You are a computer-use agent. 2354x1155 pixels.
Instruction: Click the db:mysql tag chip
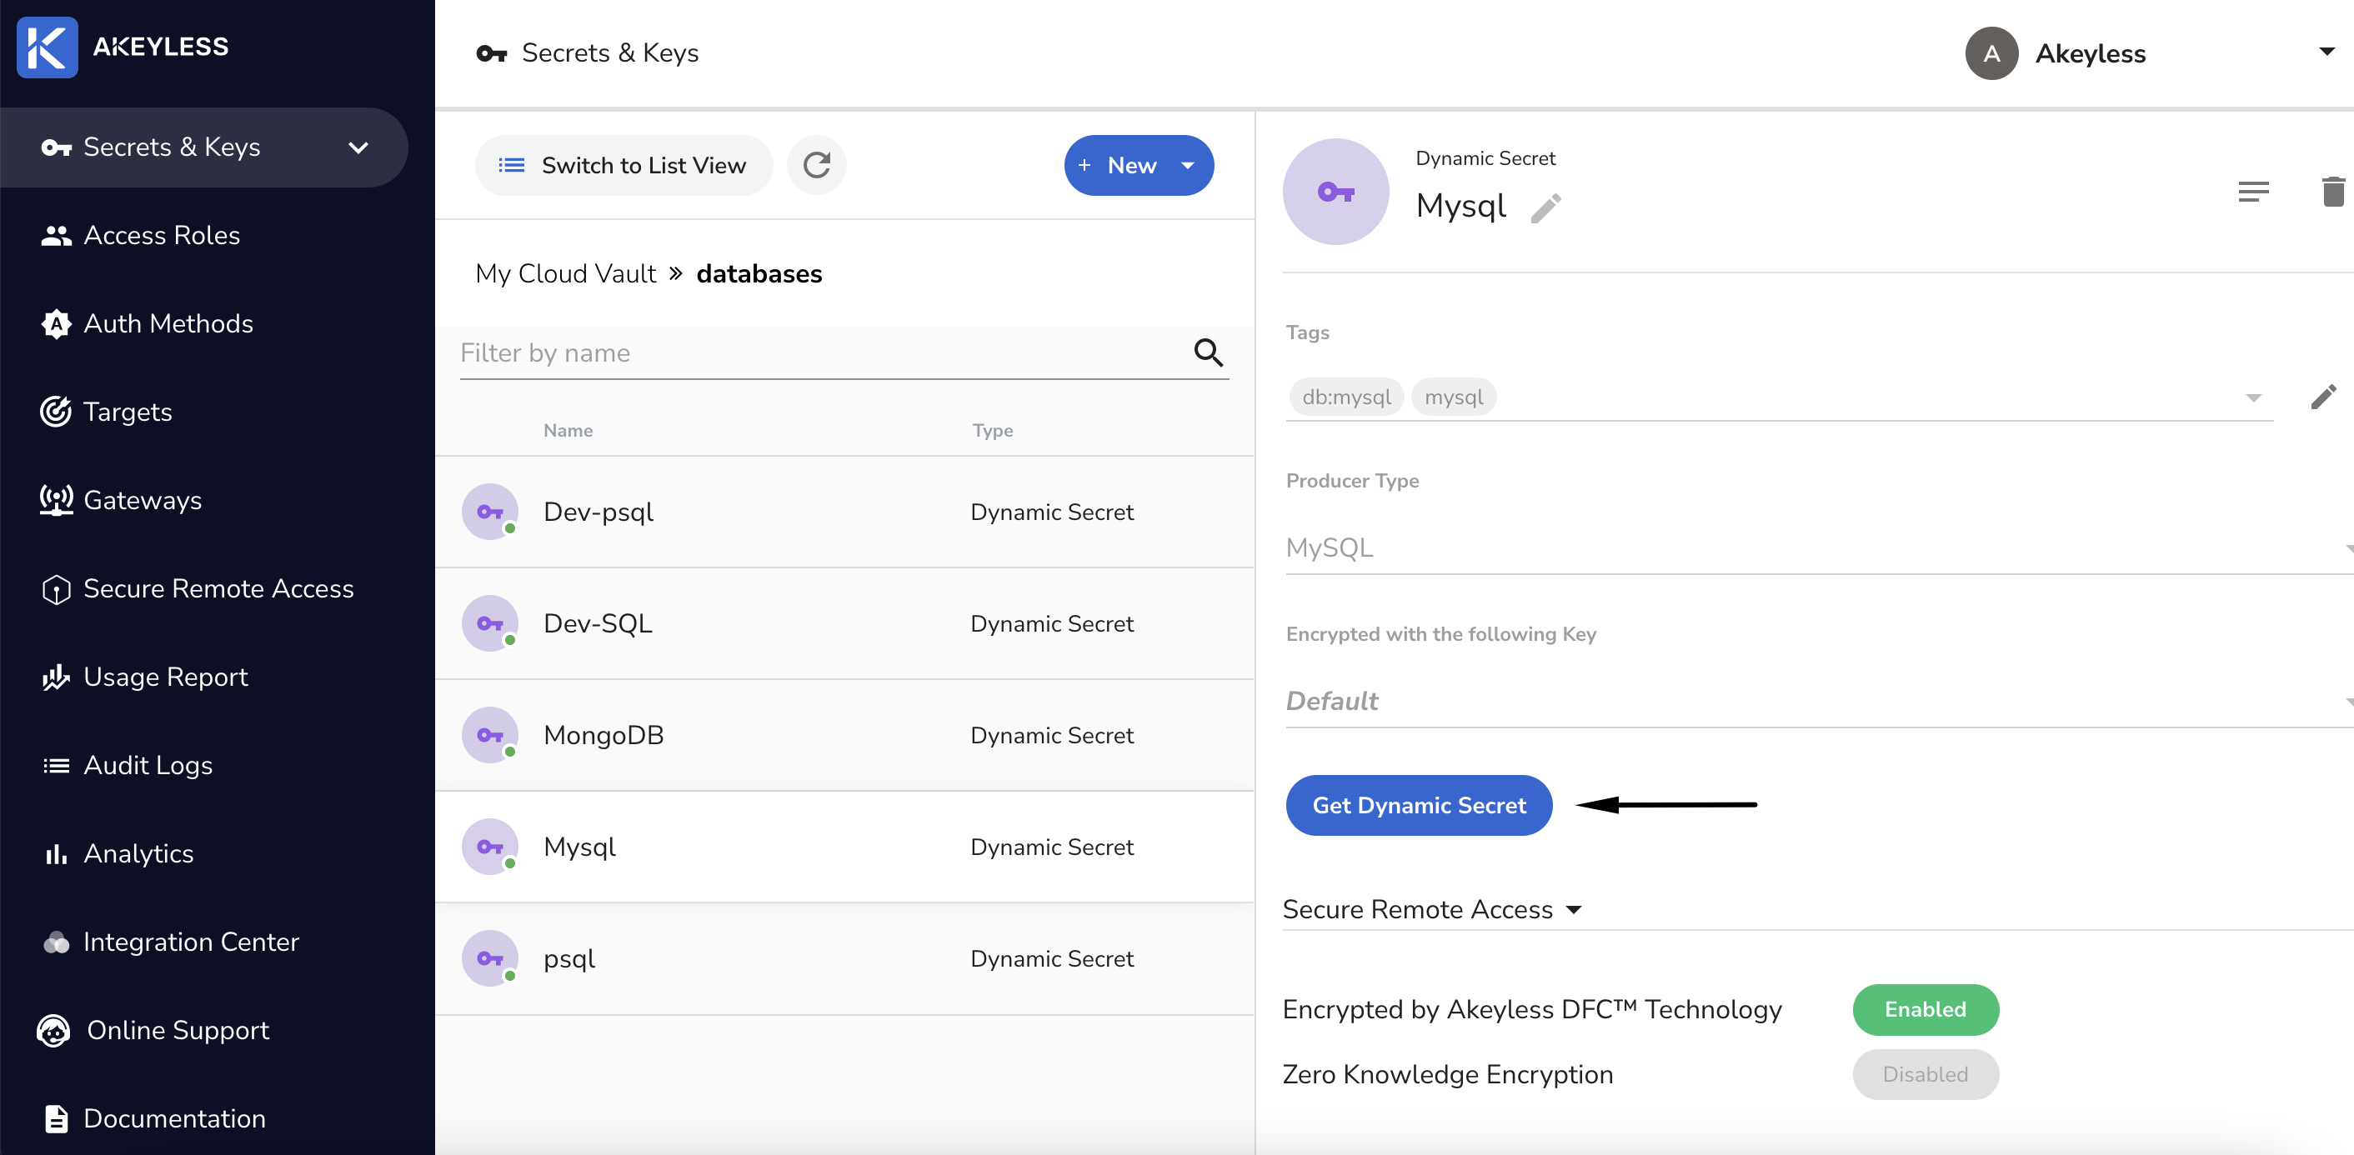pyautogui.click(x=1346, y=397)
